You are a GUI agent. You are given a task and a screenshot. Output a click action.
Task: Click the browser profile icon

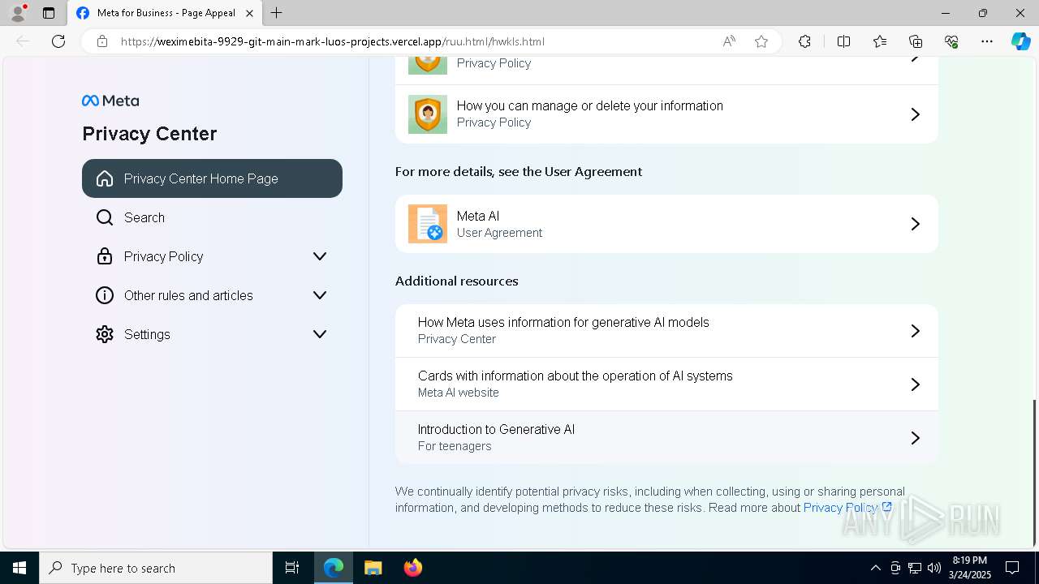18,12
